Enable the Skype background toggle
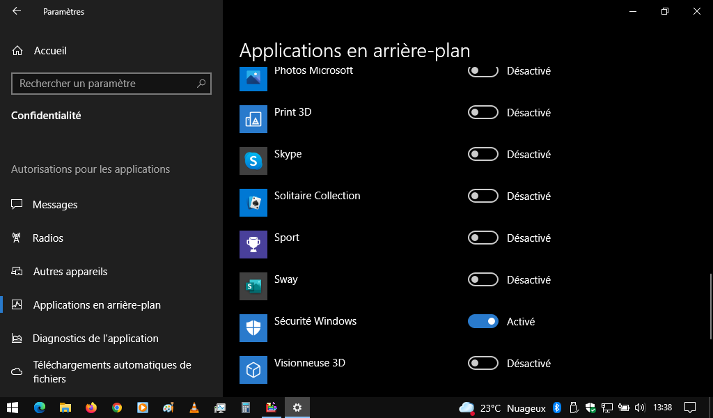Screen dimensions: 713x418 483,154
